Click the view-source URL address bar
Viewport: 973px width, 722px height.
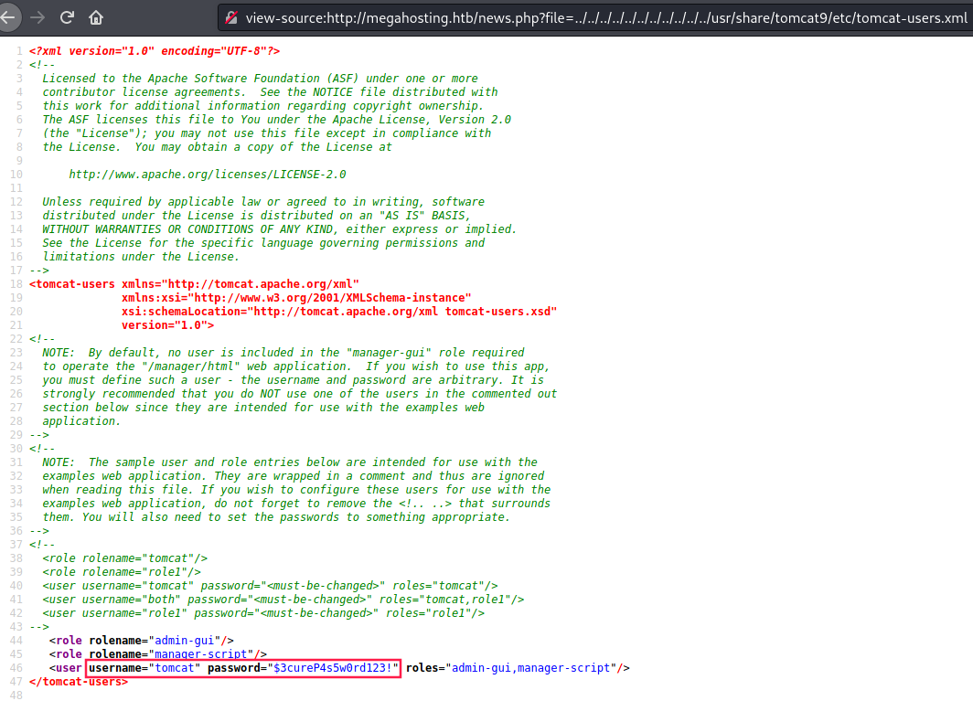(x=604, y=17)
